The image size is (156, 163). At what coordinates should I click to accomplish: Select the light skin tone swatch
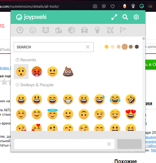pos(113,47)
